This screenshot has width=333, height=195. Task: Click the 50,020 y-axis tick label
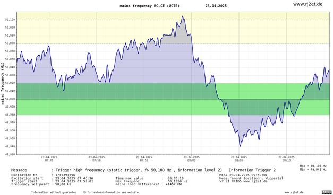(11, 83)
